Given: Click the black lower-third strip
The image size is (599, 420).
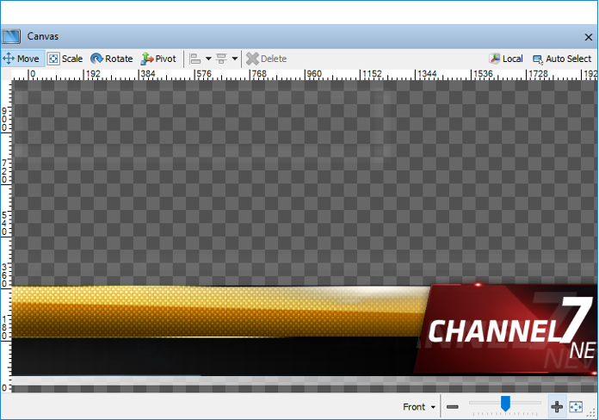Looking at the screenshot, I should 214,356.
